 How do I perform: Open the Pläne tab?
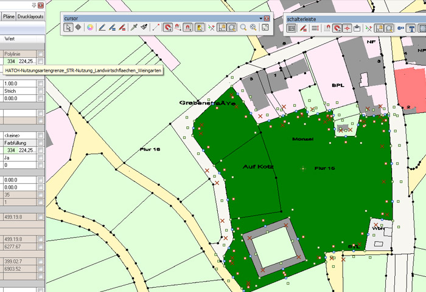tap(8, 17)
